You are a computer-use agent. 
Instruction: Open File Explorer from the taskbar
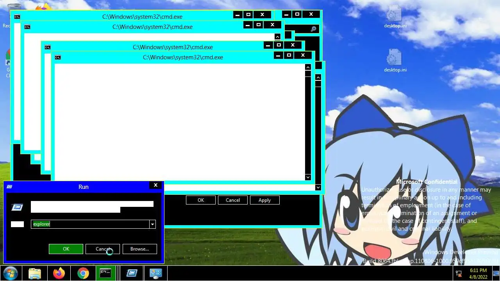coord(35,273)
